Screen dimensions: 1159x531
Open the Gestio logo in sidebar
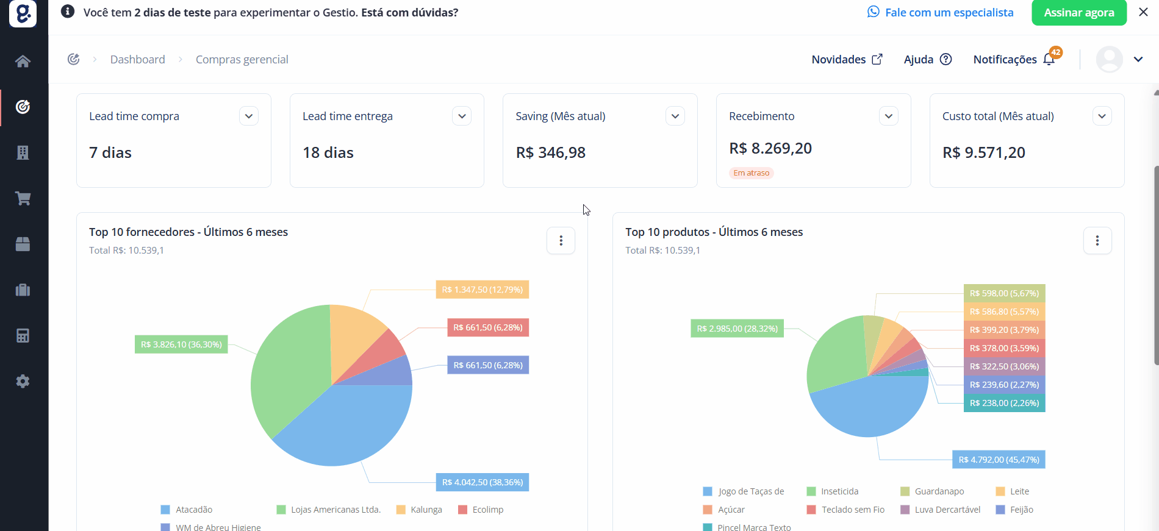point(23,12)
